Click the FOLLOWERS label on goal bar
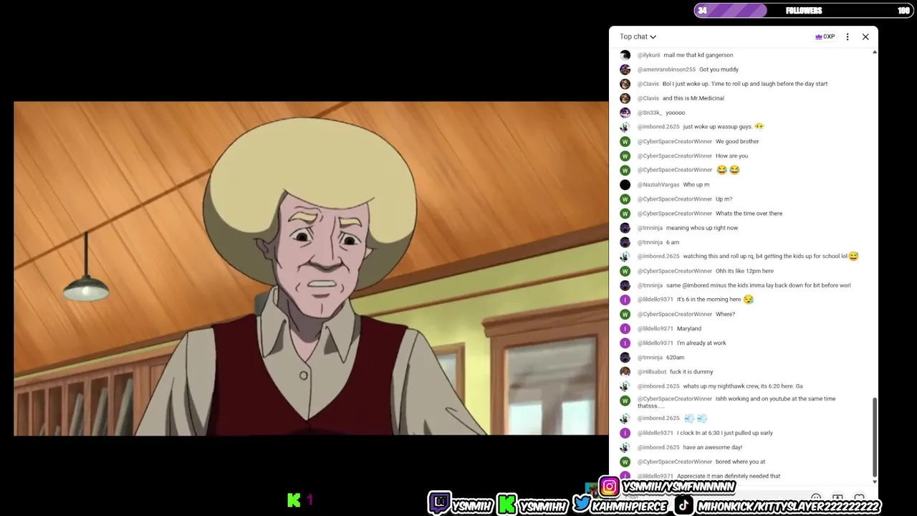 coord(804,11)
